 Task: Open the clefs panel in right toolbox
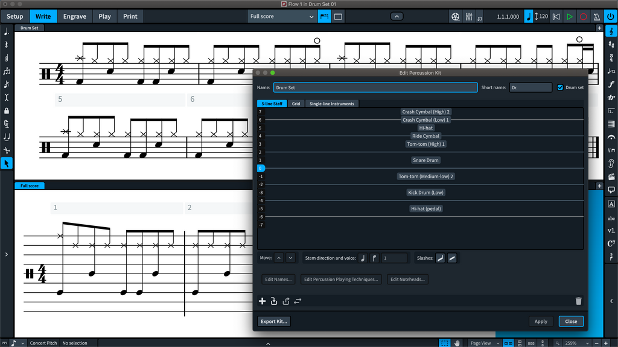click(x=611, y=31)
